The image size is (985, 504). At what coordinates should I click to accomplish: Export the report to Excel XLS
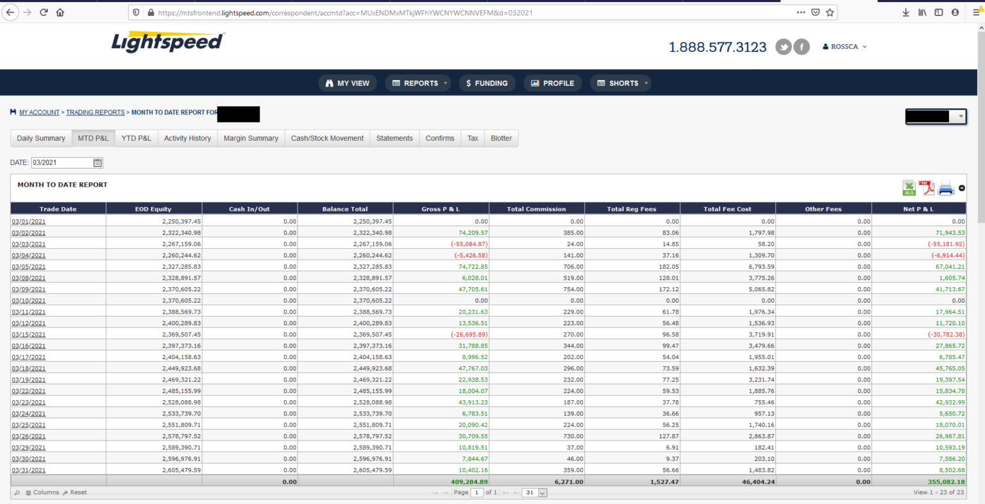coord(909,187)
